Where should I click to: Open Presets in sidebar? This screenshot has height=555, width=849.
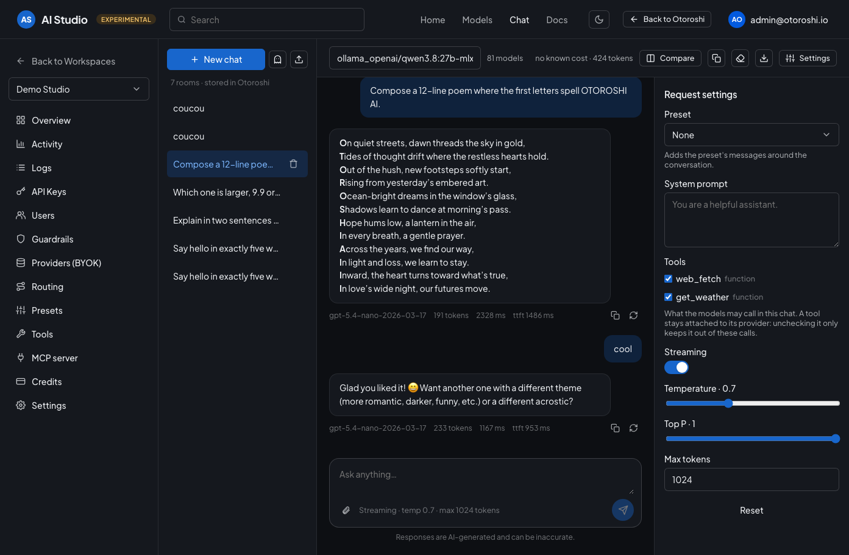[79, 311]
